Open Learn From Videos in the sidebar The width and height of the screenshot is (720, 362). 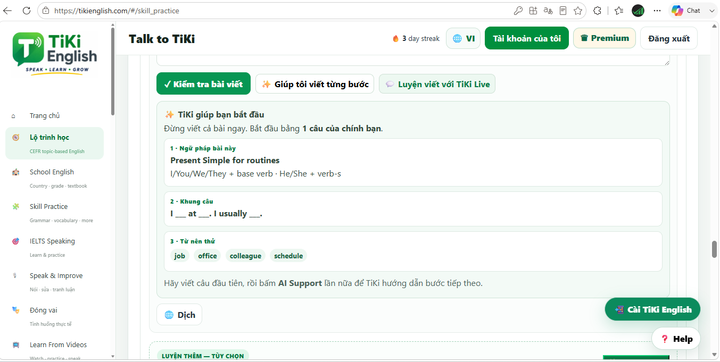[x=54, y=349]
